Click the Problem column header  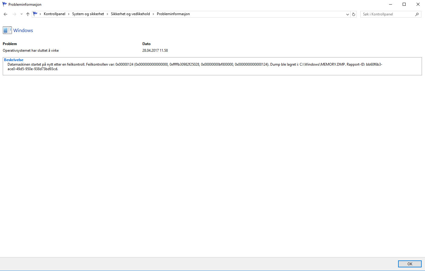[x=10, y=44]
